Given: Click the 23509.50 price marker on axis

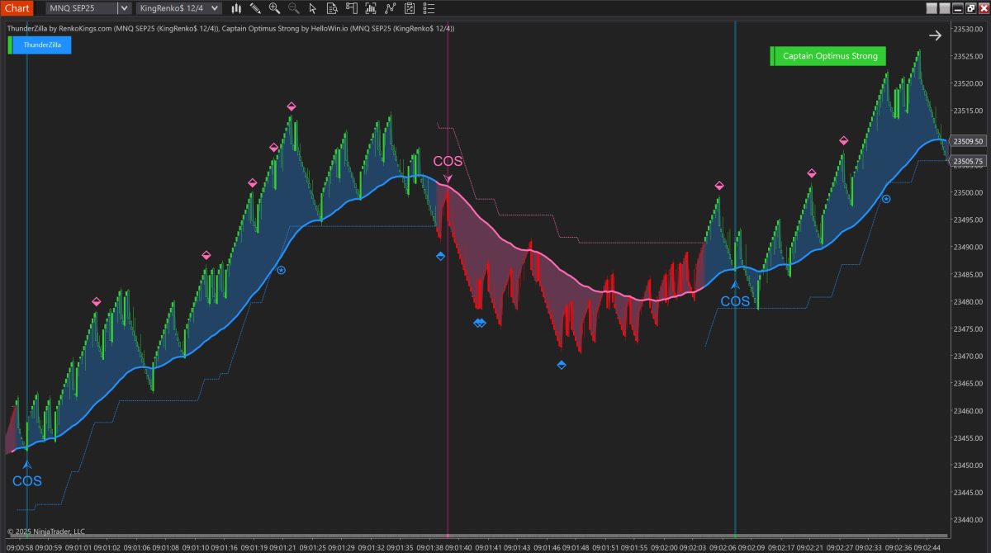Looking at the screenshot, I should point(967,141).
